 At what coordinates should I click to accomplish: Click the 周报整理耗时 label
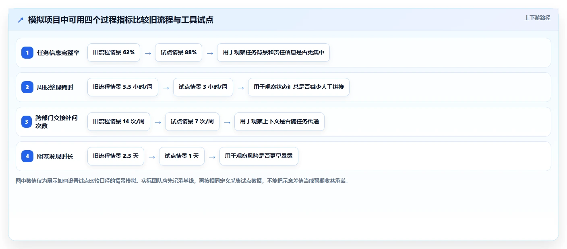tap(55, 87)
